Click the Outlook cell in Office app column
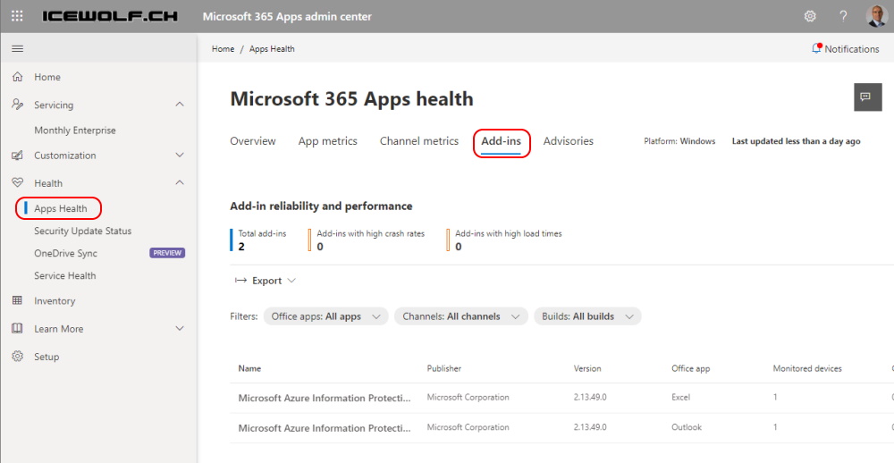 (687, 427)
